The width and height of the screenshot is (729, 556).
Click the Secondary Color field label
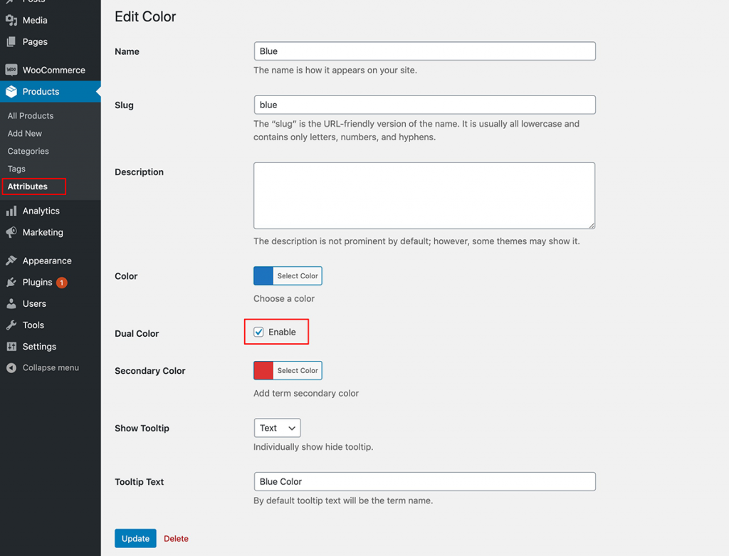150,371
